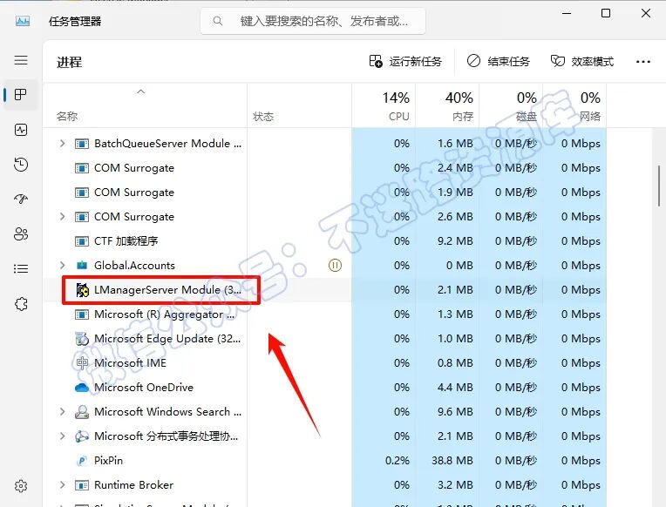Click the search magnifier icon

pos(217,21)
